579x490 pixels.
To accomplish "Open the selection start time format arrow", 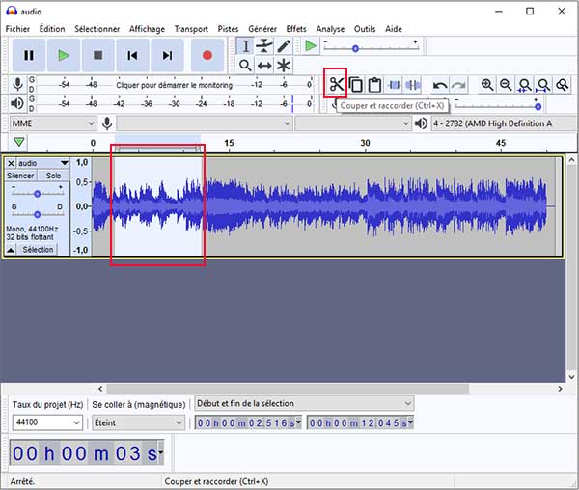I will (298, 422).
